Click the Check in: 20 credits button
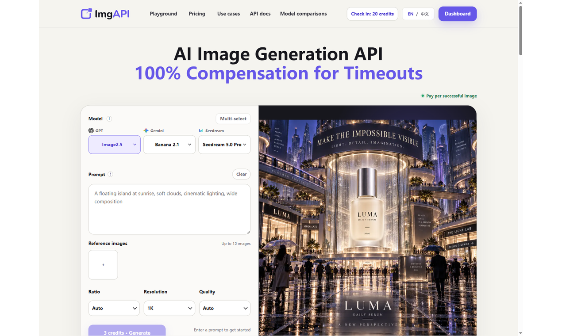 [x=373, y=14]
